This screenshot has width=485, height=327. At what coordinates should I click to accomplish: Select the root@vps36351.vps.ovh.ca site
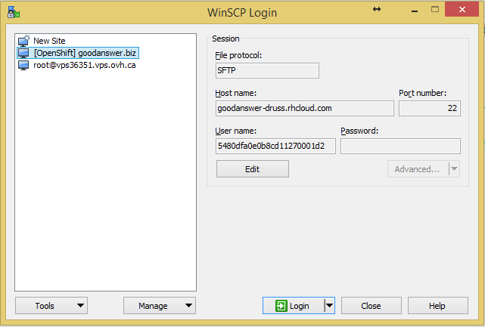85,65
